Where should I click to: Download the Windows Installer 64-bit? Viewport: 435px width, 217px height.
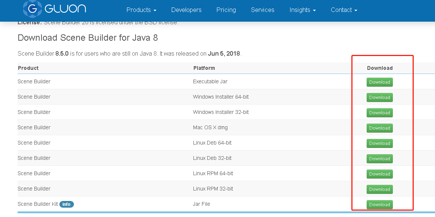379,97
